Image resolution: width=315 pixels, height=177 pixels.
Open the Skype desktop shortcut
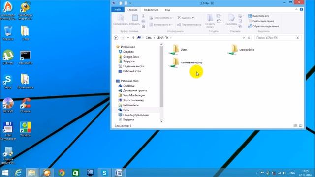pos(8,81)
